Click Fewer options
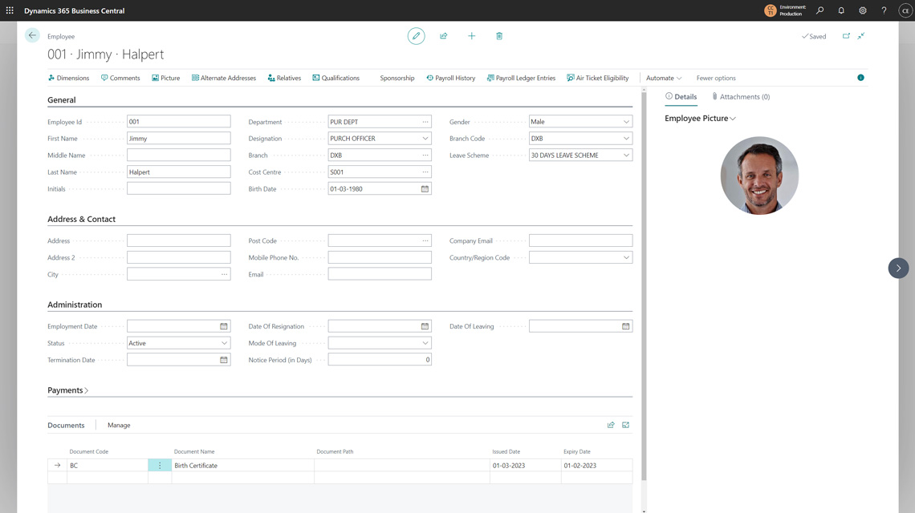The image size is (915, 513). tap(716, 78)
